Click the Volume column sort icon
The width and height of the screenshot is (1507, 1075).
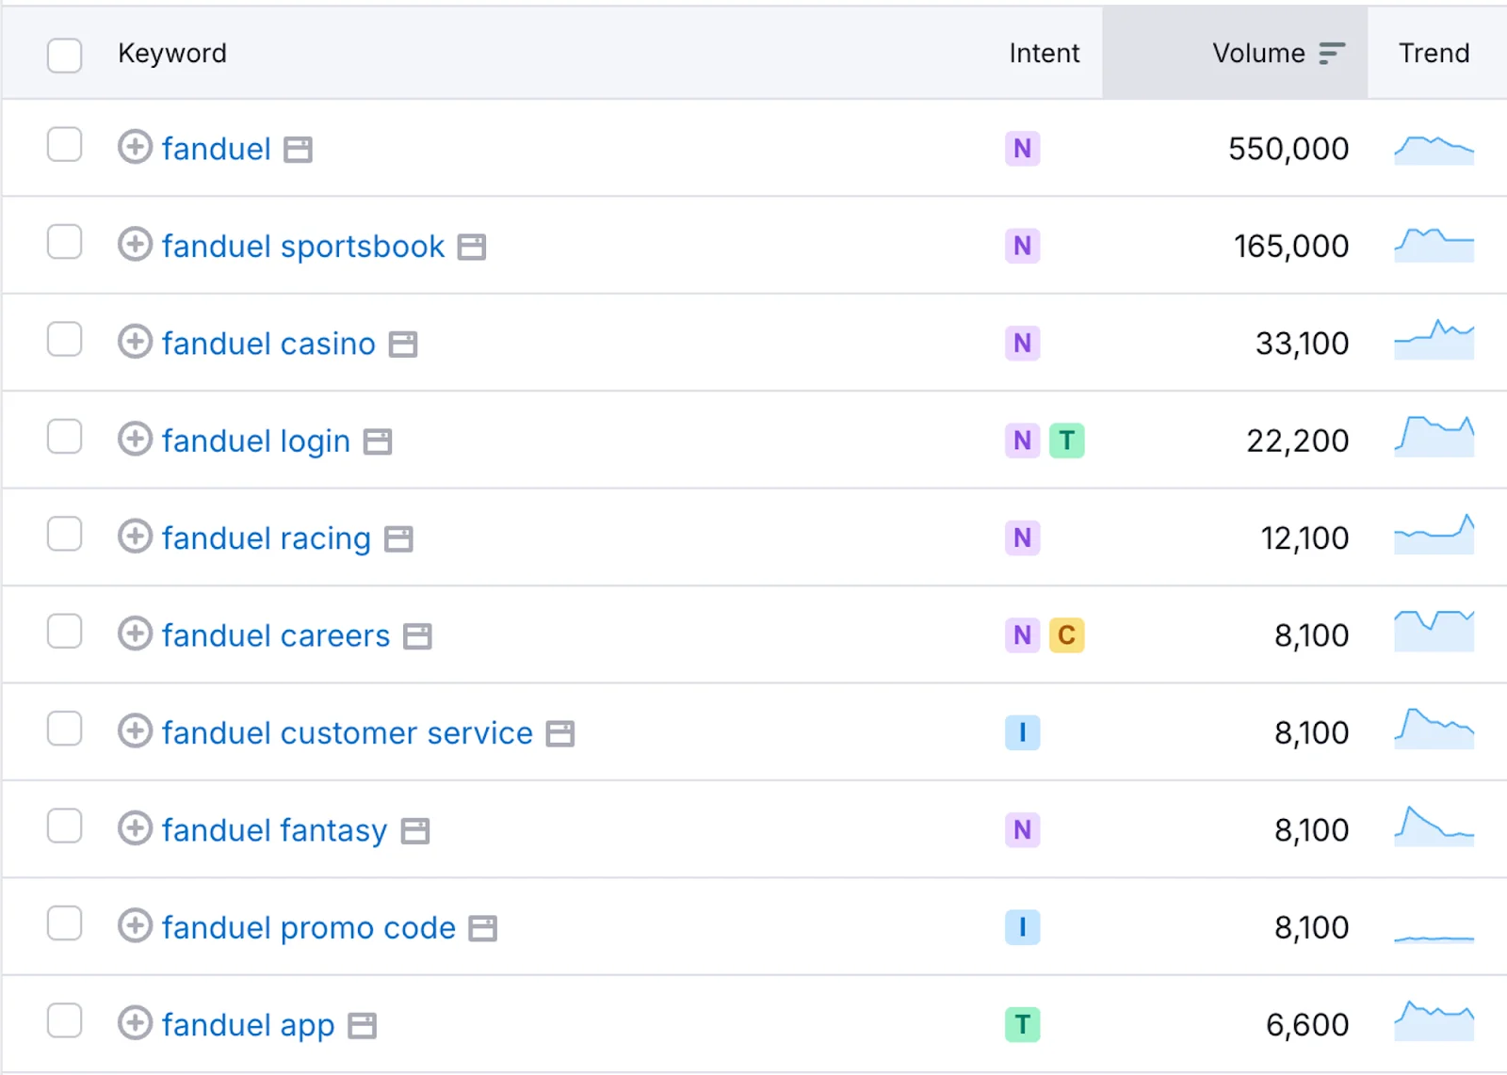pos(1331,54)
